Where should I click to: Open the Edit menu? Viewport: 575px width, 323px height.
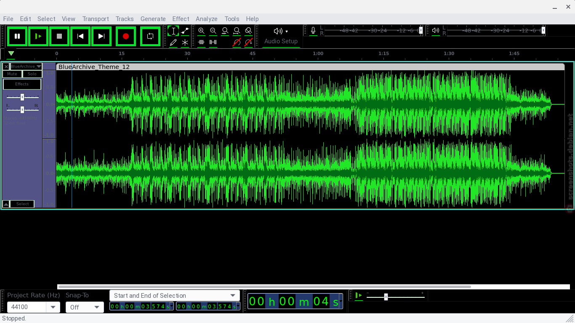25,19
